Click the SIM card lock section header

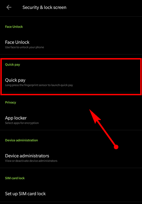coord(15,178)
